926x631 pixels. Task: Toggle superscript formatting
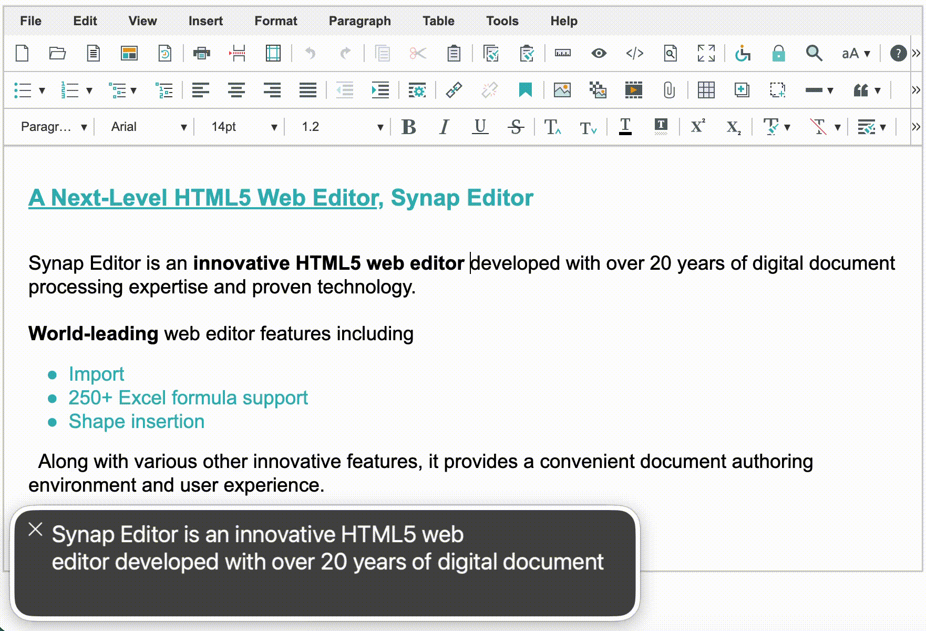point(697,127)
